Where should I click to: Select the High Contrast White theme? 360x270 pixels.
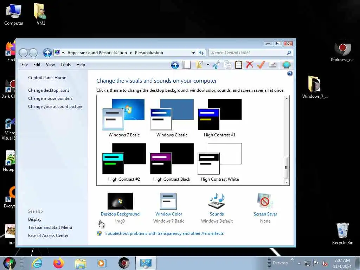[220, 162]
